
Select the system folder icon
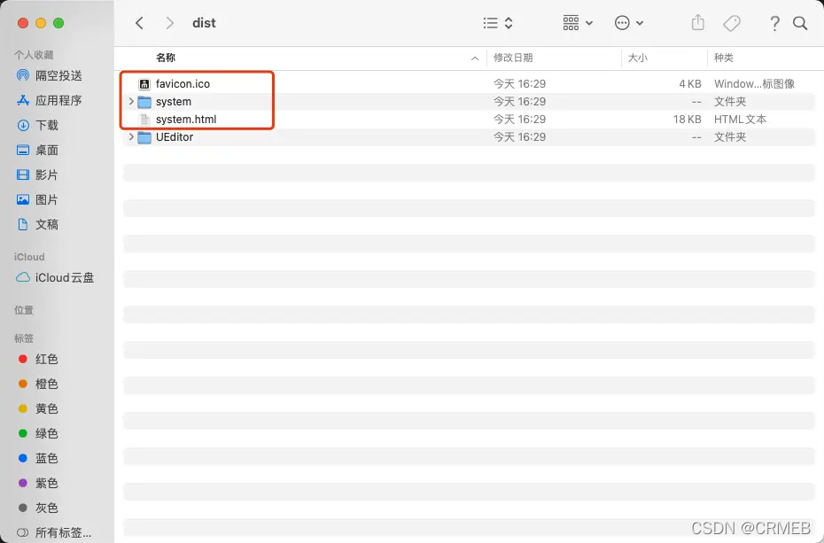(x=144, y=102)
